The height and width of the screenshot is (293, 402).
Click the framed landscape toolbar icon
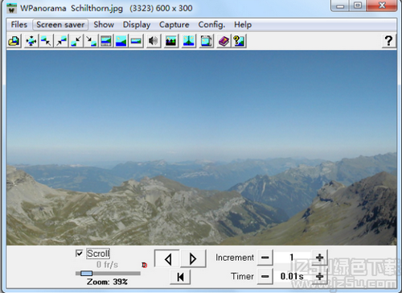point(106,41)
